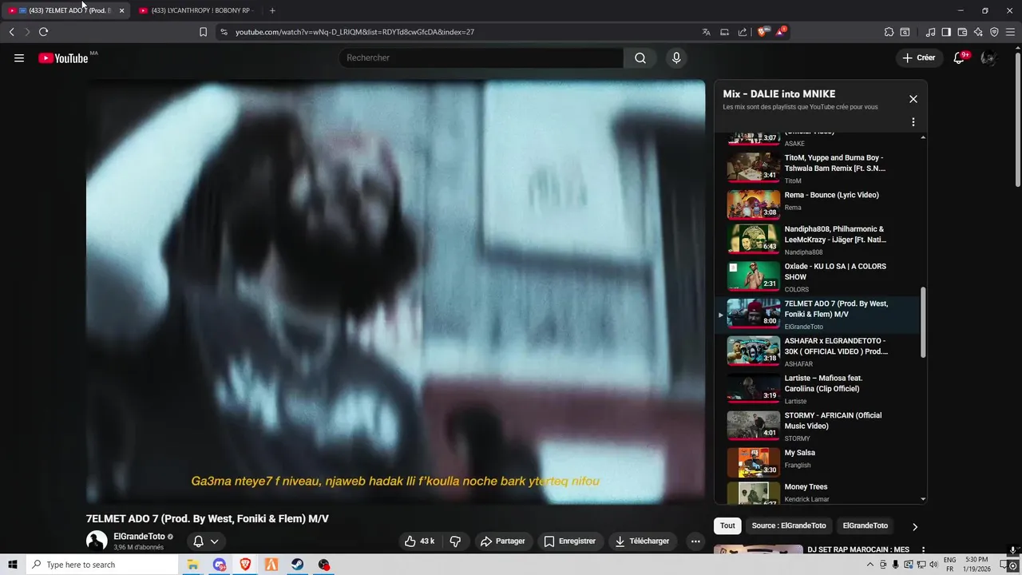Play Oxlade KU LO SA COLORS SHOW
The height and width of the screenshot is (575, 1022).
pyautogui.click(x=817, y=277)
